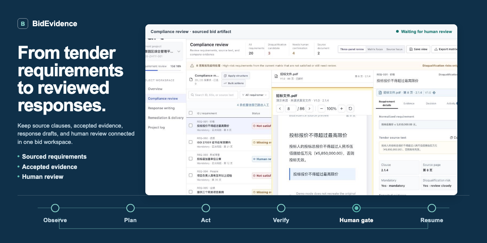
Task: Click the BidEvidence B logo icon
Action: click(23, 24)
